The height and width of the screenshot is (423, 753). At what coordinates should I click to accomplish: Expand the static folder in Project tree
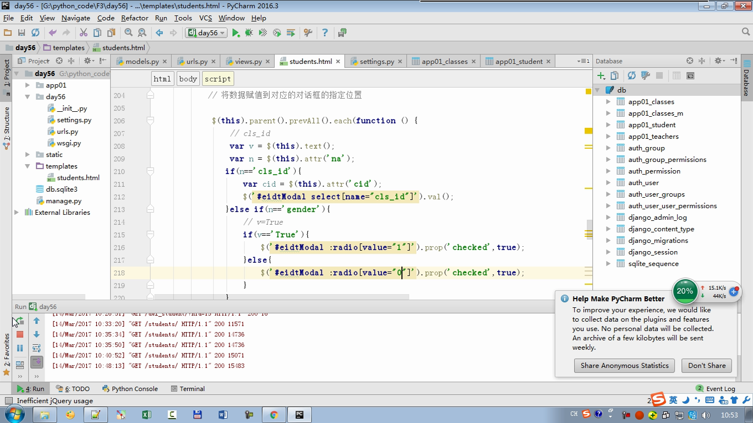point(28,155)
